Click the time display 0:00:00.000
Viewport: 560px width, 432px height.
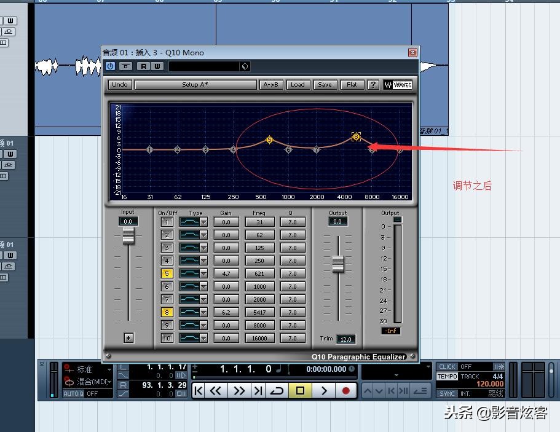click(x=326, y=369)
